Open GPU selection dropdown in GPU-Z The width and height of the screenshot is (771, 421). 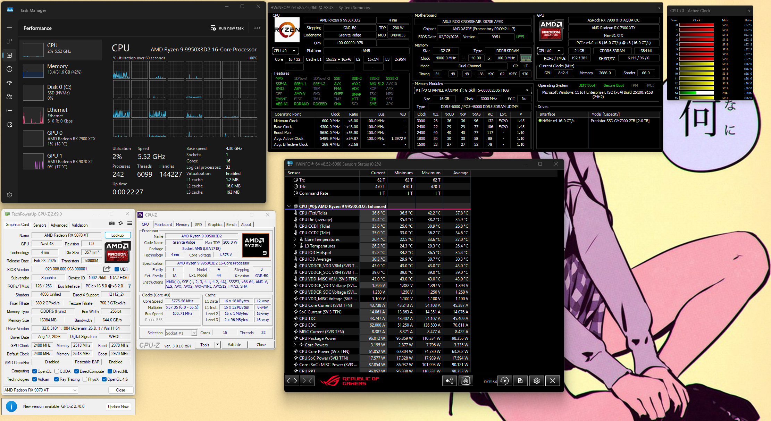[41, 390]
